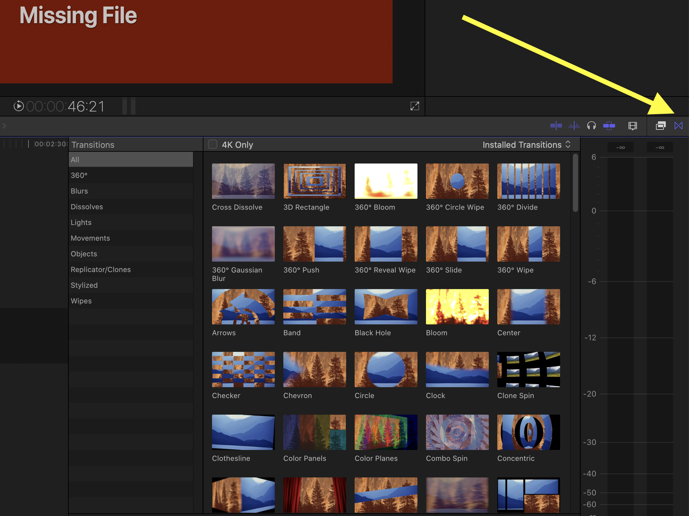Open the Effects browser icon
Screen dimensions: 689x516
tap(661, 126)
